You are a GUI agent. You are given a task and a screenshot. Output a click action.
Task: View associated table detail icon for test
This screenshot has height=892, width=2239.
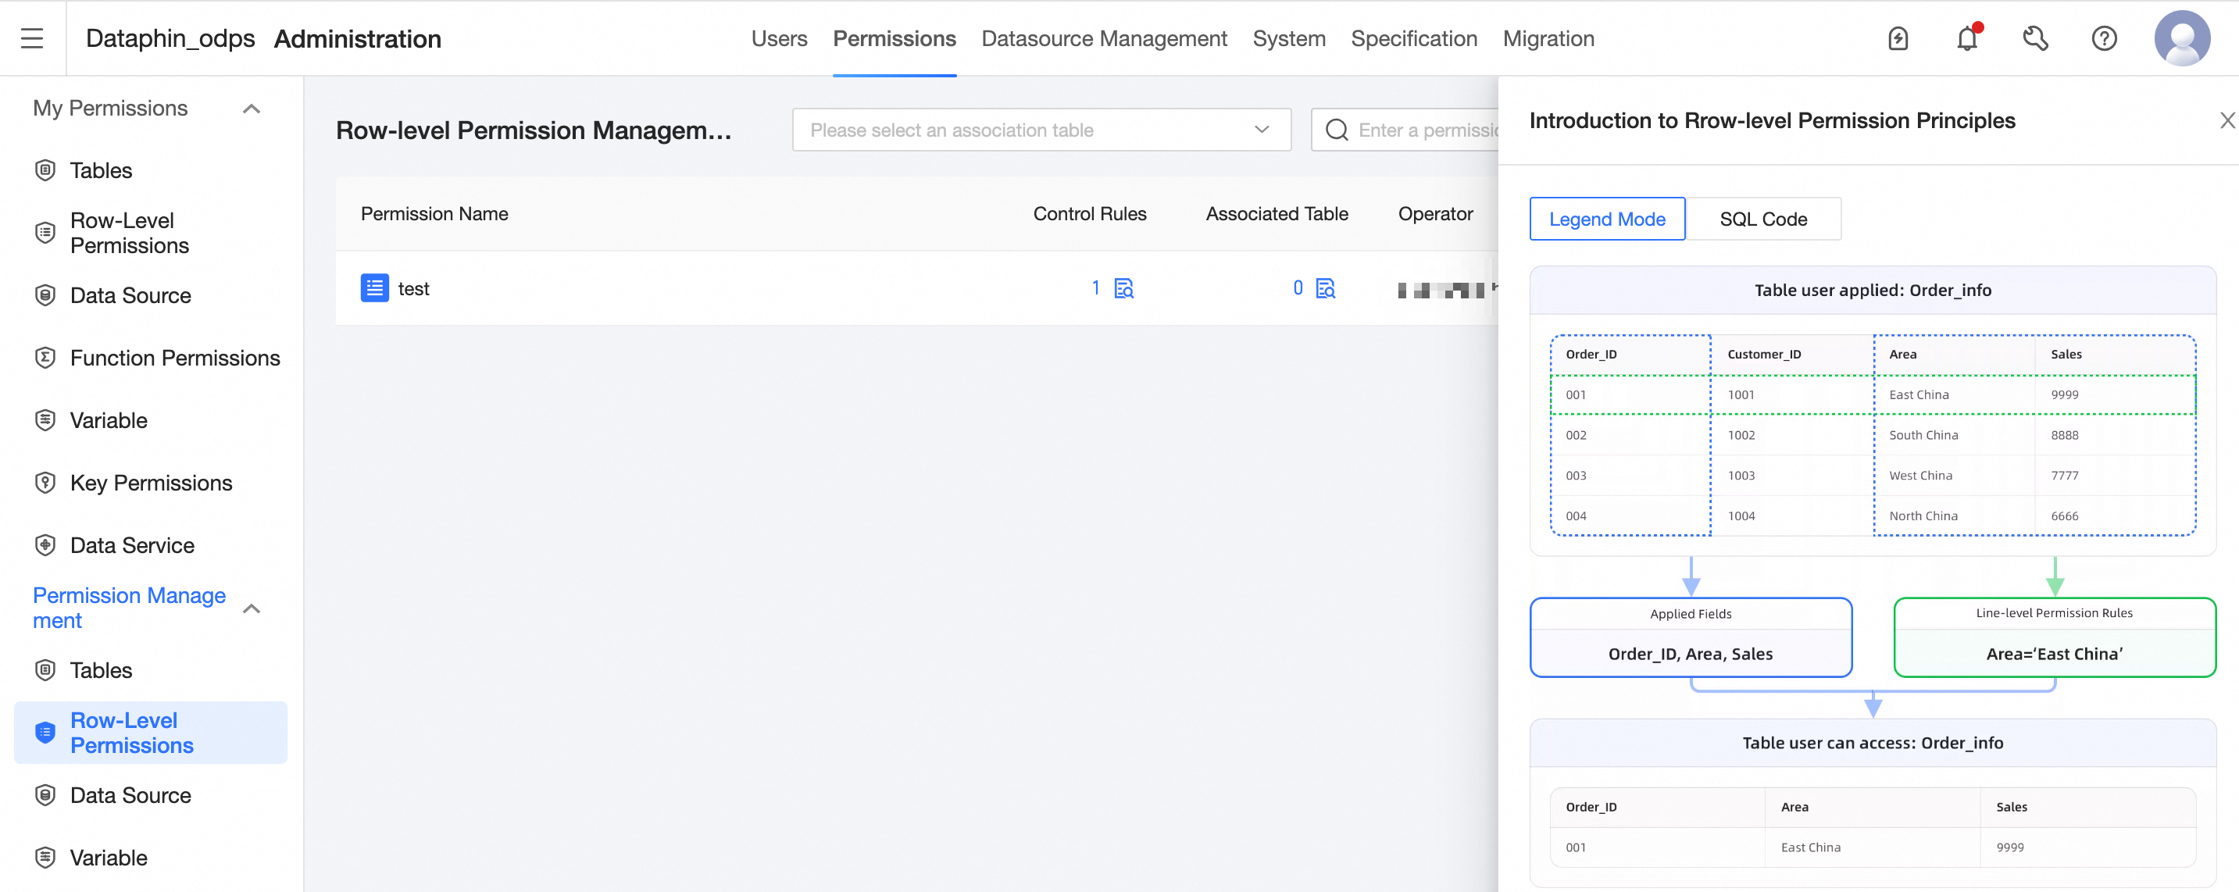coord(1326,289)
